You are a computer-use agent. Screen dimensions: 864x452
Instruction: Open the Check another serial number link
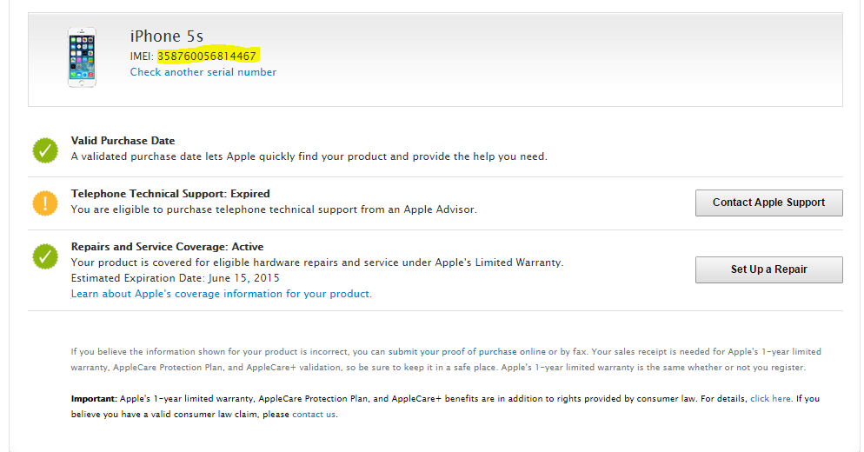(203, 72)
